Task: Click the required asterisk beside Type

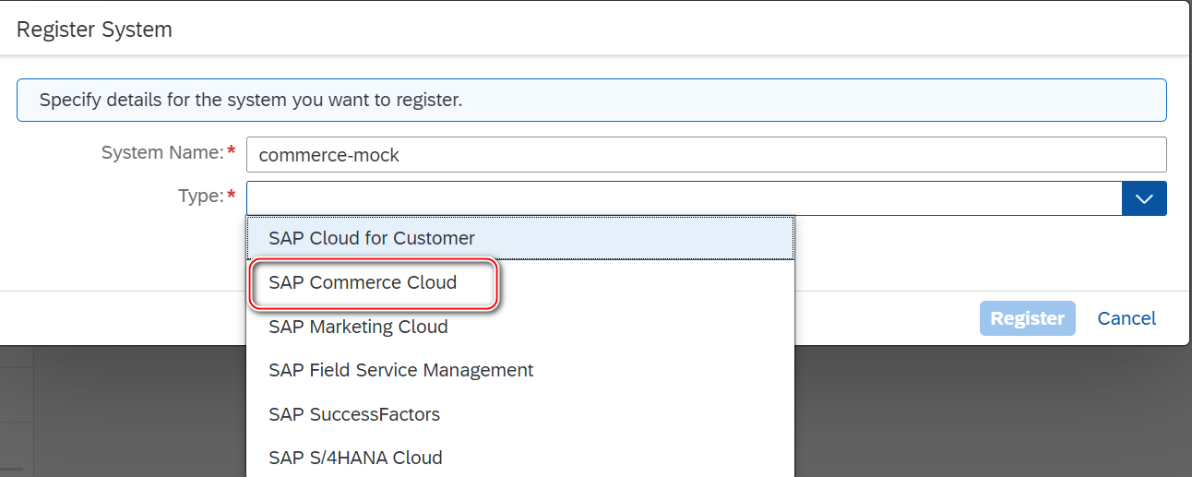Action: click(x=231, y=196)
